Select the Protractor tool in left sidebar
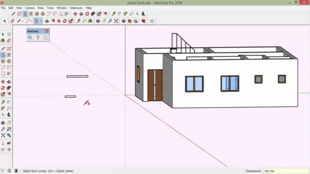 (x=3, y=108)
